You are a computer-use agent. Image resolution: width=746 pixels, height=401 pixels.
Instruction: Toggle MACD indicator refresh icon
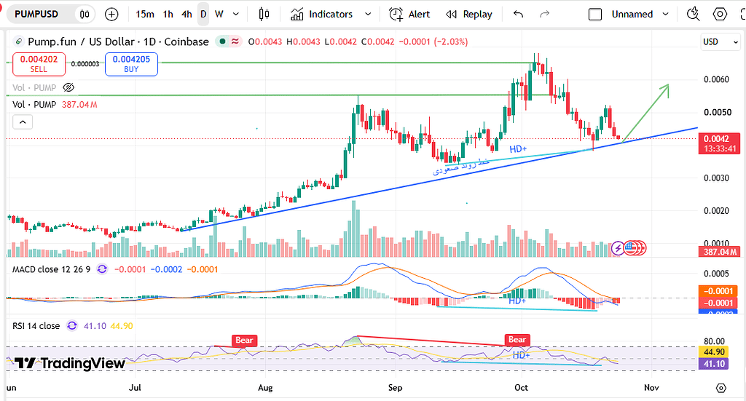(x=102, y=269)
